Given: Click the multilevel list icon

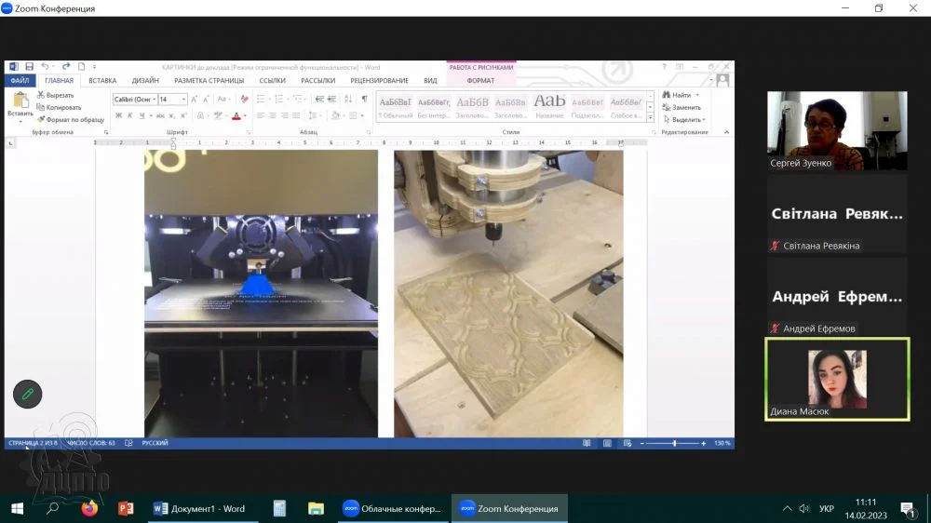Looking at the screenshot, I should (299, 100).
